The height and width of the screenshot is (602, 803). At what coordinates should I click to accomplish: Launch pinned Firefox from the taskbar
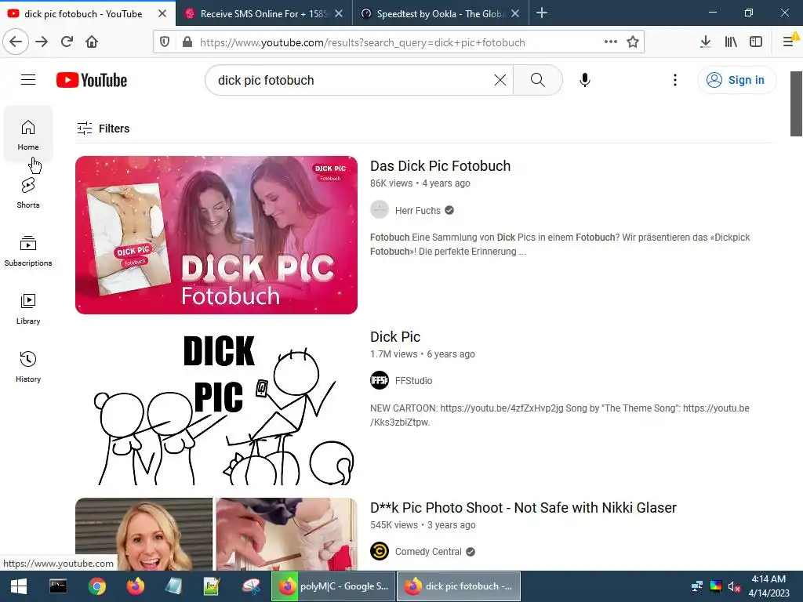coord(135,586)
